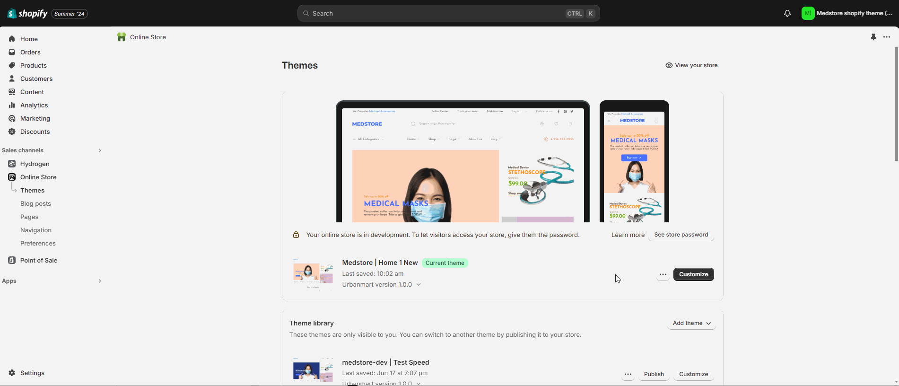
Task: Click the Products tag icon
Action: (x=12, y=65)
